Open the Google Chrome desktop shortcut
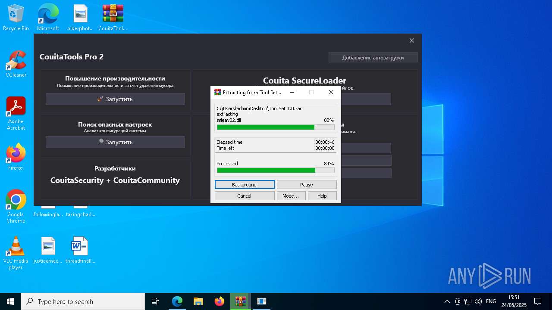Image resolution: width=552 pixels, height=310 pixels. (16, 206)
